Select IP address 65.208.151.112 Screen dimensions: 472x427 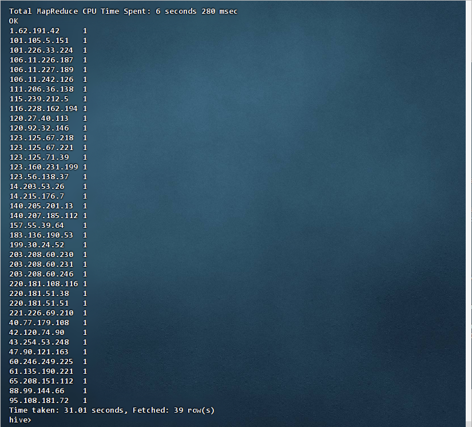click(41, 381)
